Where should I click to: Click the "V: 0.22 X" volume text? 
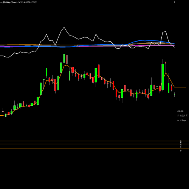[x=182, y=116]
